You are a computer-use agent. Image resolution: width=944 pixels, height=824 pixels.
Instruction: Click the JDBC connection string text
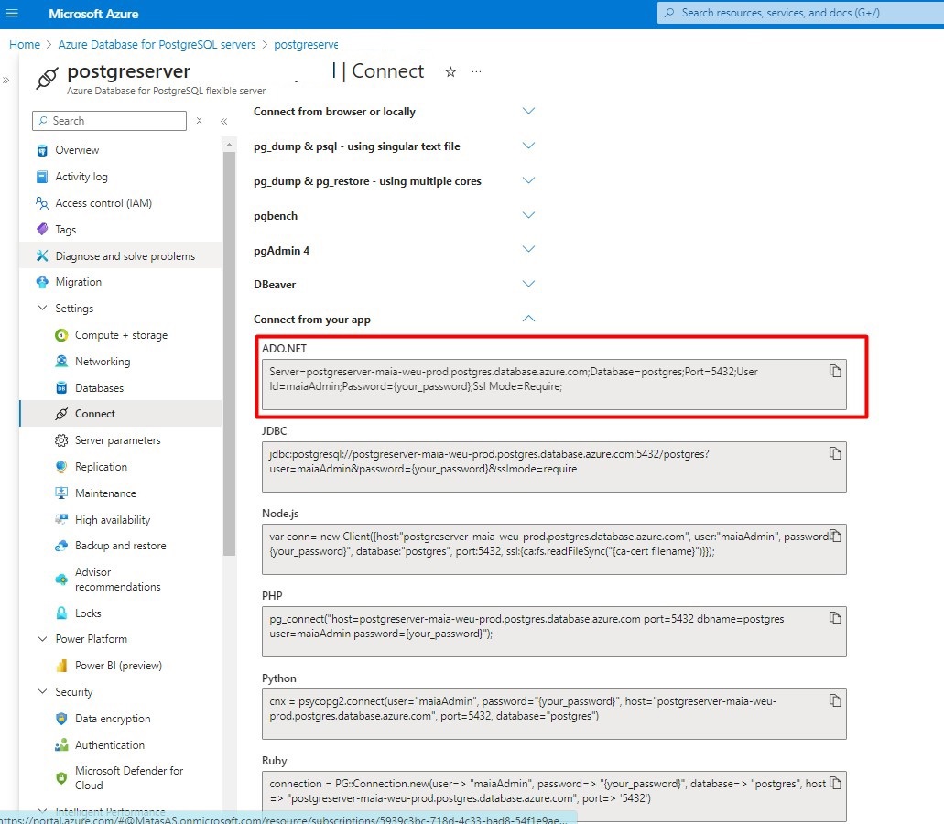coord(489,461)
